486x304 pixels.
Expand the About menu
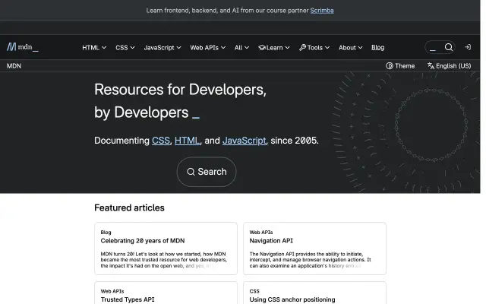(x=351, y=47)
